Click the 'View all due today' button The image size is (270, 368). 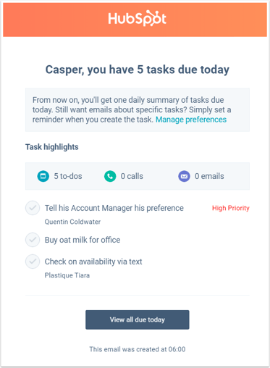(x=138, y=319)
